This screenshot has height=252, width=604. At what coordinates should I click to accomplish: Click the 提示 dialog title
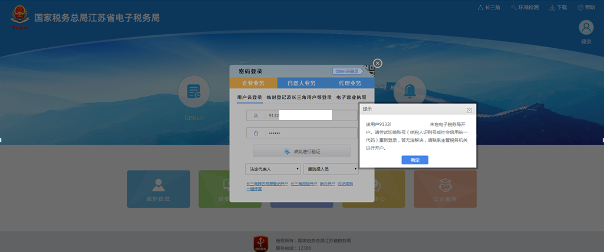[367, 110]
